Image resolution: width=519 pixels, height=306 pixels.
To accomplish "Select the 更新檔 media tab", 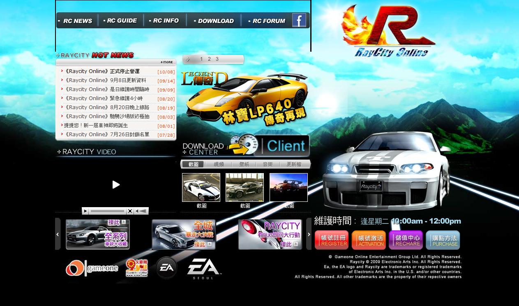I will tap(294, 164).
